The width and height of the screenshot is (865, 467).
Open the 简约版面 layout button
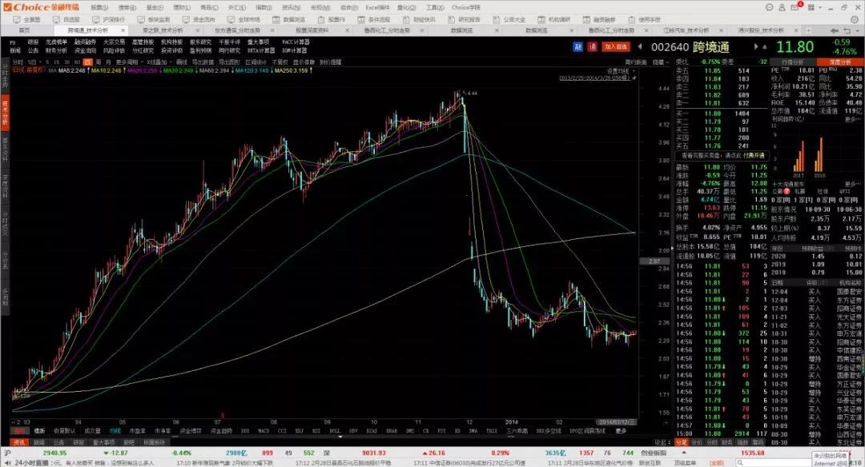[x=635, y=62]
